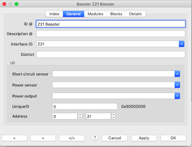Click the green zoom window button
The width and height of the screenshot is (192, 147).
(17, 4)
